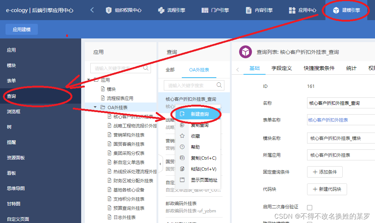The width and height of the screenshot is (375, 223).
Task: Click the 添加条件 button
Action: (x=325, y=172)
